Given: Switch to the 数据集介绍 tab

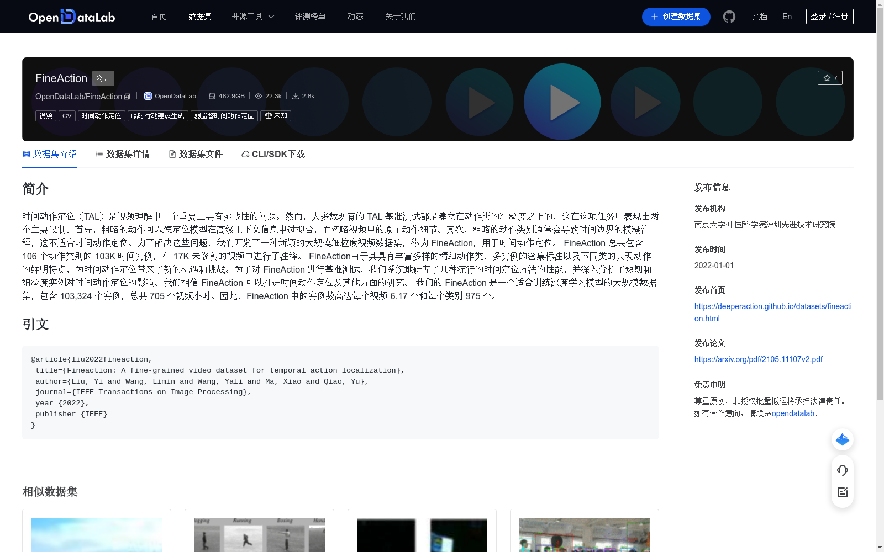Looking at the screenshot, I should pyautogui.click(x=50, y=154).
